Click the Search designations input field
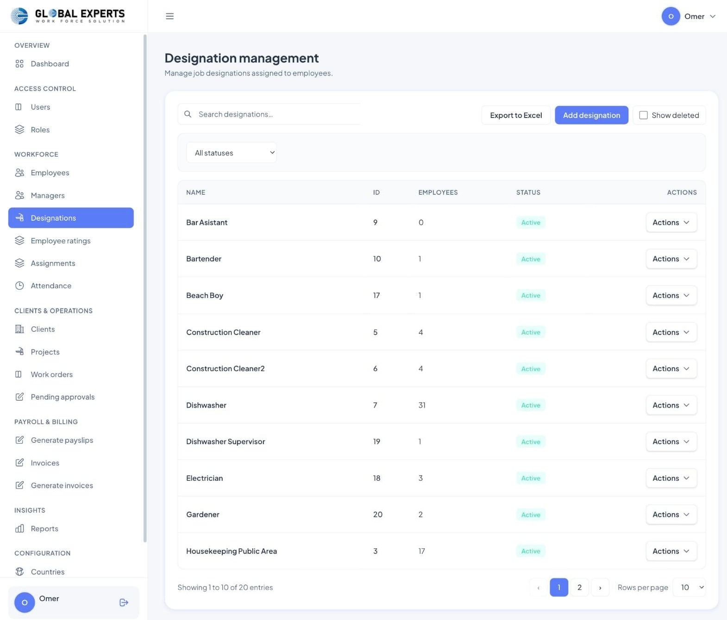 pos(269,114)
